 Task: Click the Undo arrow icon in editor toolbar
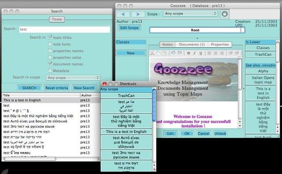(173, 53)
